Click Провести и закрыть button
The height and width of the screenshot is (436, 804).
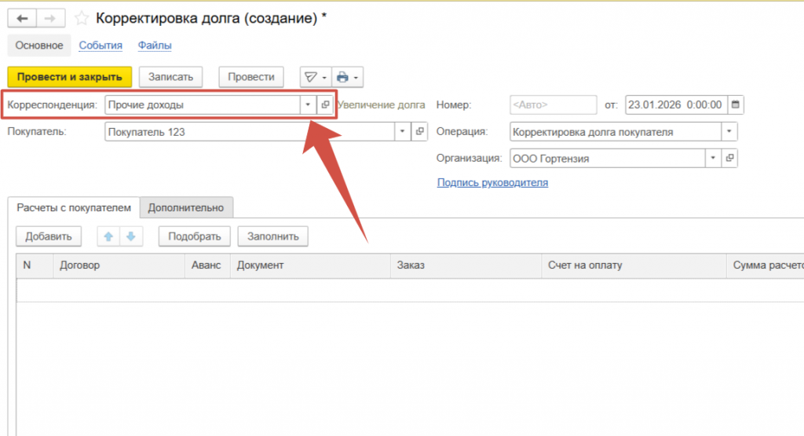69,77
